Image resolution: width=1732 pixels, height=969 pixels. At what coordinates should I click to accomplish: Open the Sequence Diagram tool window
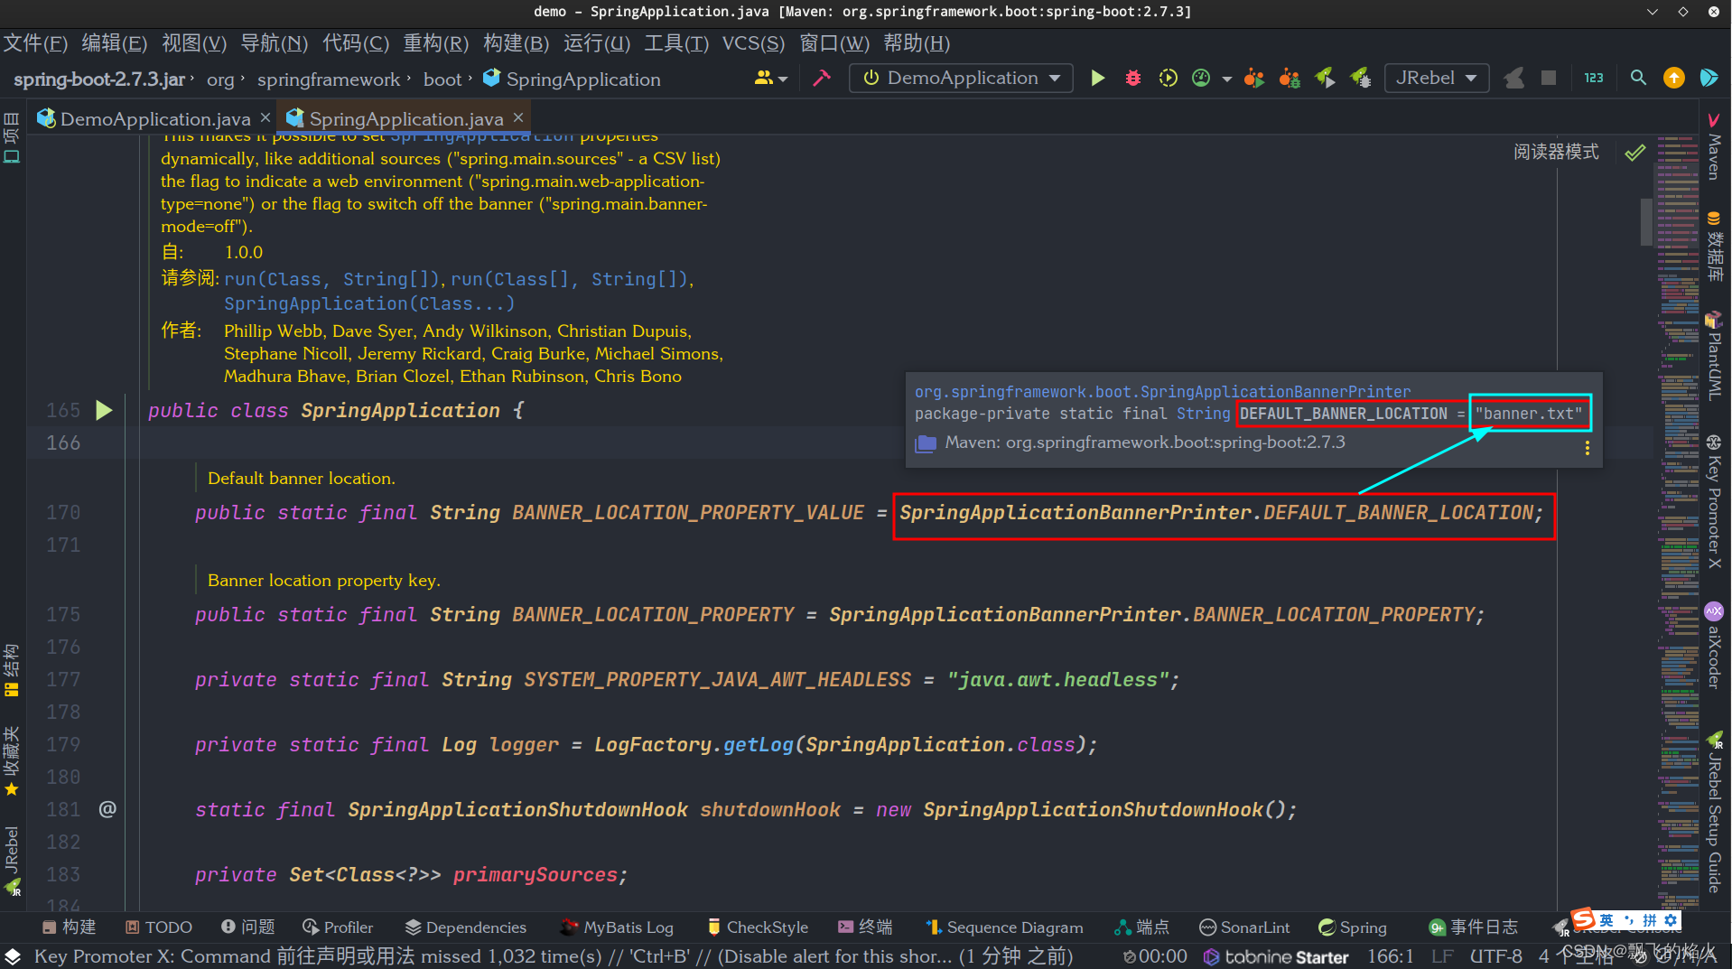click(x=1004, y=927)
